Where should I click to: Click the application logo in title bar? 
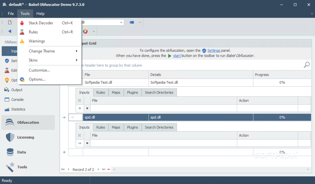[x=4, y=5]
